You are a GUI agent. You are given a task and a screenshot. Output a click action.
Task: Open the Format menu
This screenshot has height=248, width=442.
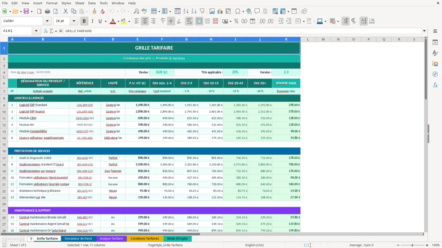tap(52, 3)
